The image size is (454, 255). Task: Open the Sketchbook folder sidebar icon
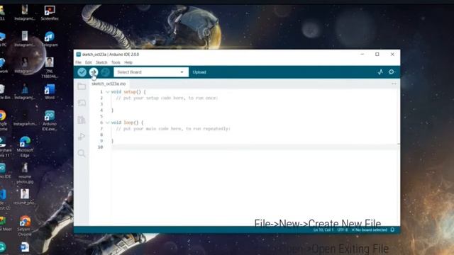[x=82, y=86]
